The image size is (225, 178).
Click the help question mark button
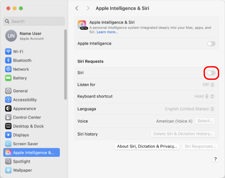[x=215, y=159]
